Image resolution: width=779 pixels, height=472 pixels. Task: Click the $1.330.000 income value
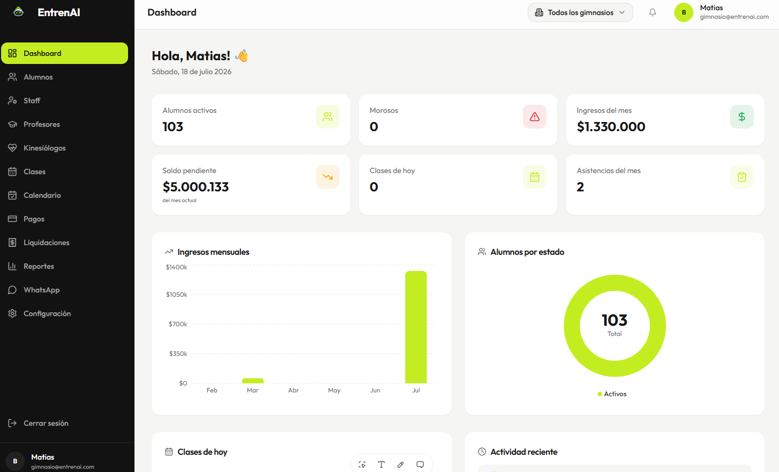tap(611, 127)
